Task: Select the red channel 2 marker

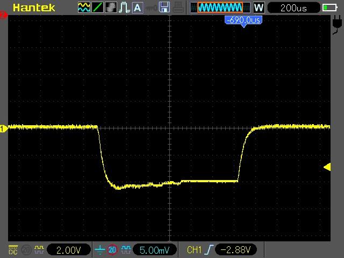Action: 4,16
